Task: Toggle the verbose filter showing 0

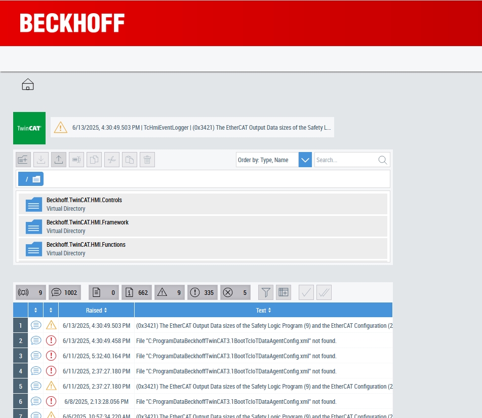Action: coord(104,292)
